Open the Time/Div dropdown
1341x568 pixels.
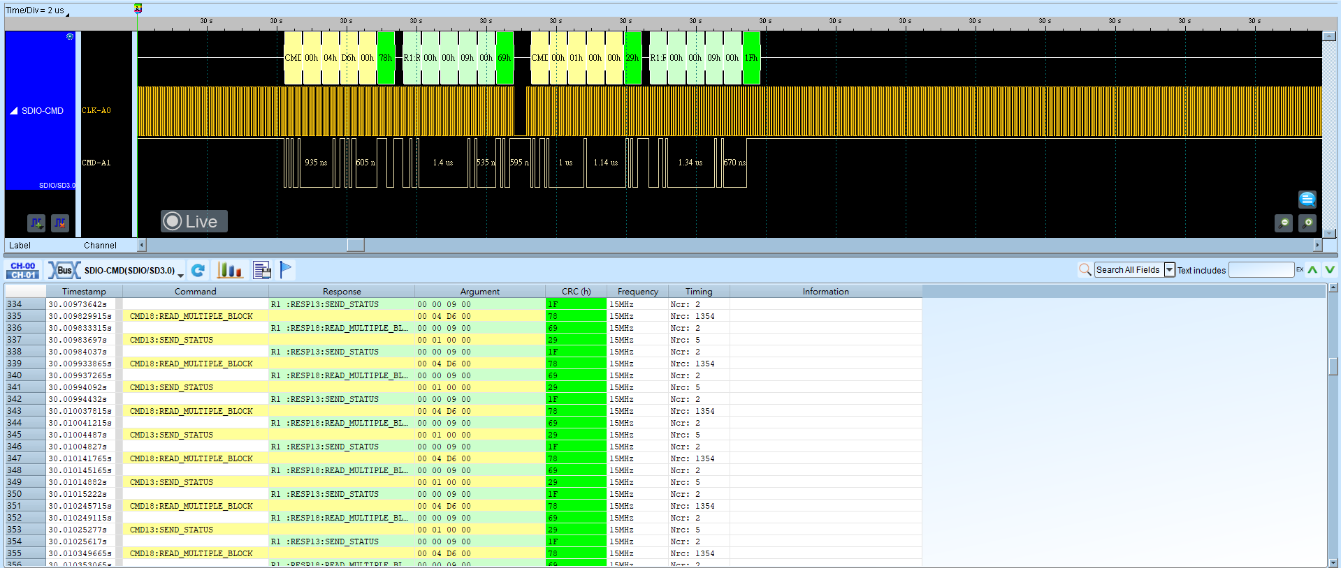pyautogui.click(x=67, y=13)
